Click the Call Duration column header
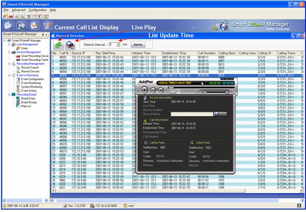The height and width of the screenshot is (212, 306). [208, 53]
